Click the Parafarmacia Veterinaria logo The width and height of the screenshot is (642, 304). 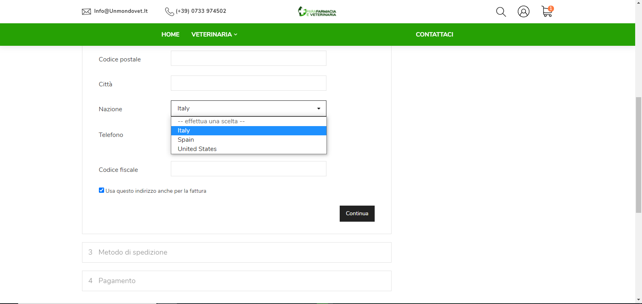(x=317, y=11)
